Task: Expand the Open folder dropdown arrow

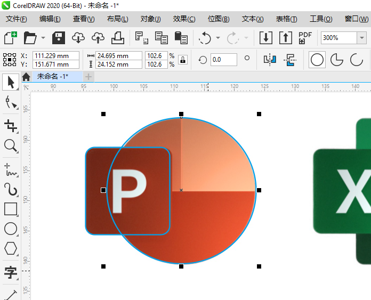Action: click(43, 38)
